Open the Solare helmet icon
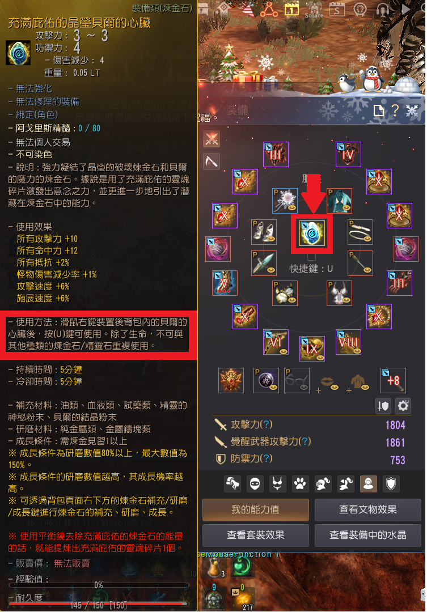427x612 pixels. [x=314, y=10]
